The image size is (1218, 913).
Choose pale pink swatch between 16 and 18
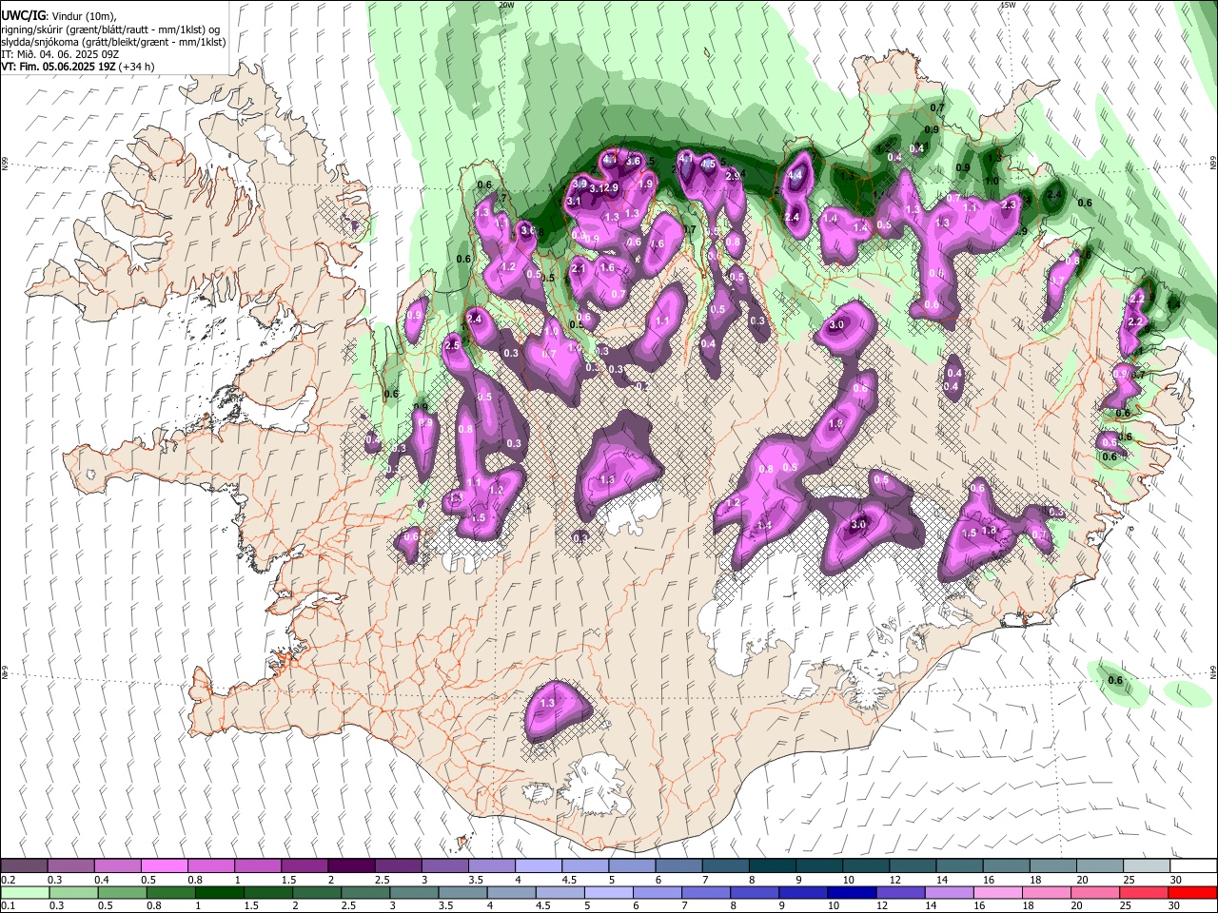pyautogui.click(x=998, y=892)
